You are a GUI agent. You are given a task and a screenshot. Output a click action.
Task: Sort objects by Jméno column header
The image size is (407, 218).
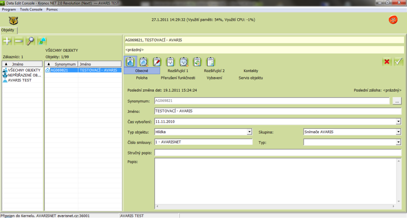pyautogui.click(x=100, y=64)
